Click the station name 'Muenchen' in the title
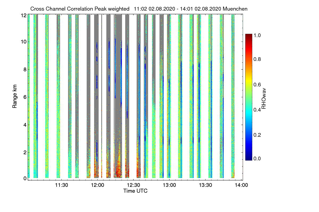Viewport: 319px width, 212px height. coord(235,9)
